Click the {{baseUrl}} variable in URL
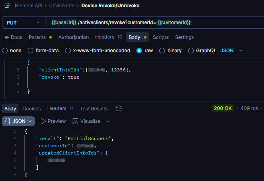The image size is (264, 181). pos(64,22)
